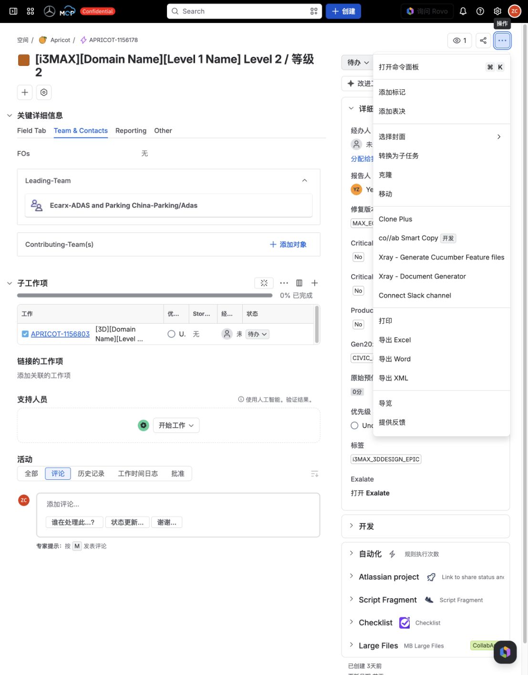Screen dimensions: 528x675
Task: Click the plus add button under title
Action: pyautogui.click(x=25, y=92)
